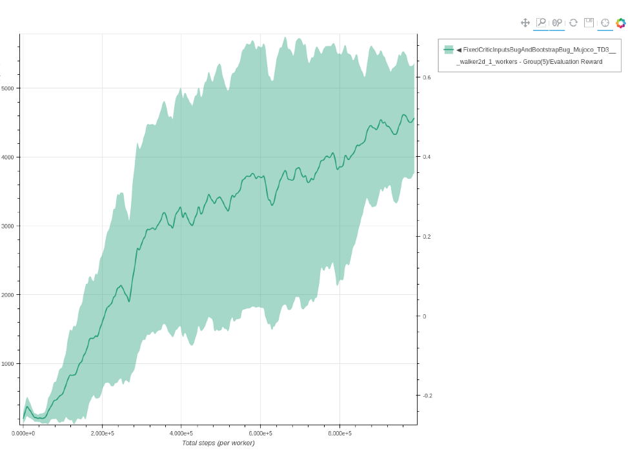Open the Bokeh logo link
This screenshot has width=628, height=453.
point(621,23)
